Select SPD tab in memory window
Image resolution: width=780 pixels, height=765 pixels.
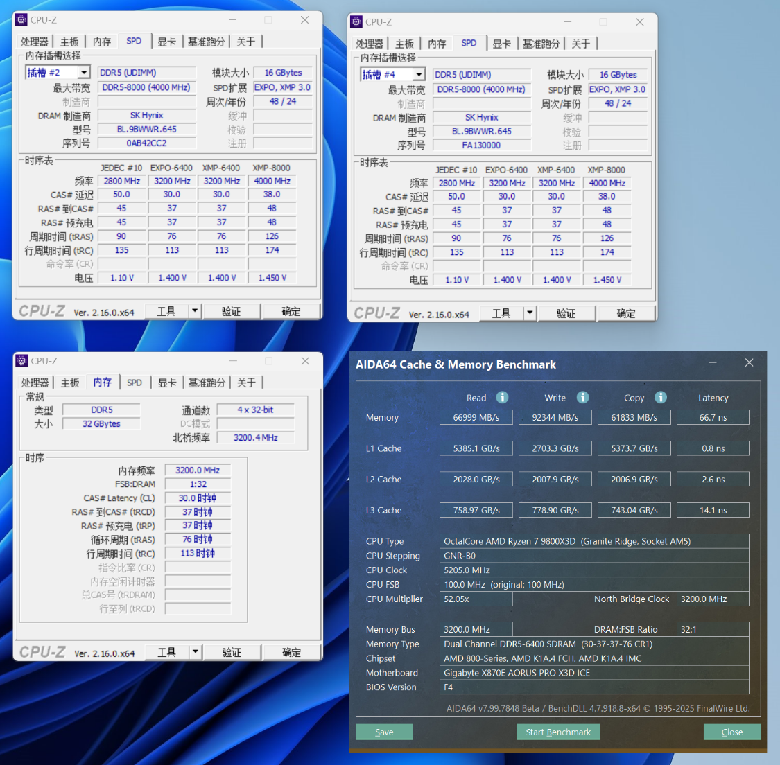[135, 382]
